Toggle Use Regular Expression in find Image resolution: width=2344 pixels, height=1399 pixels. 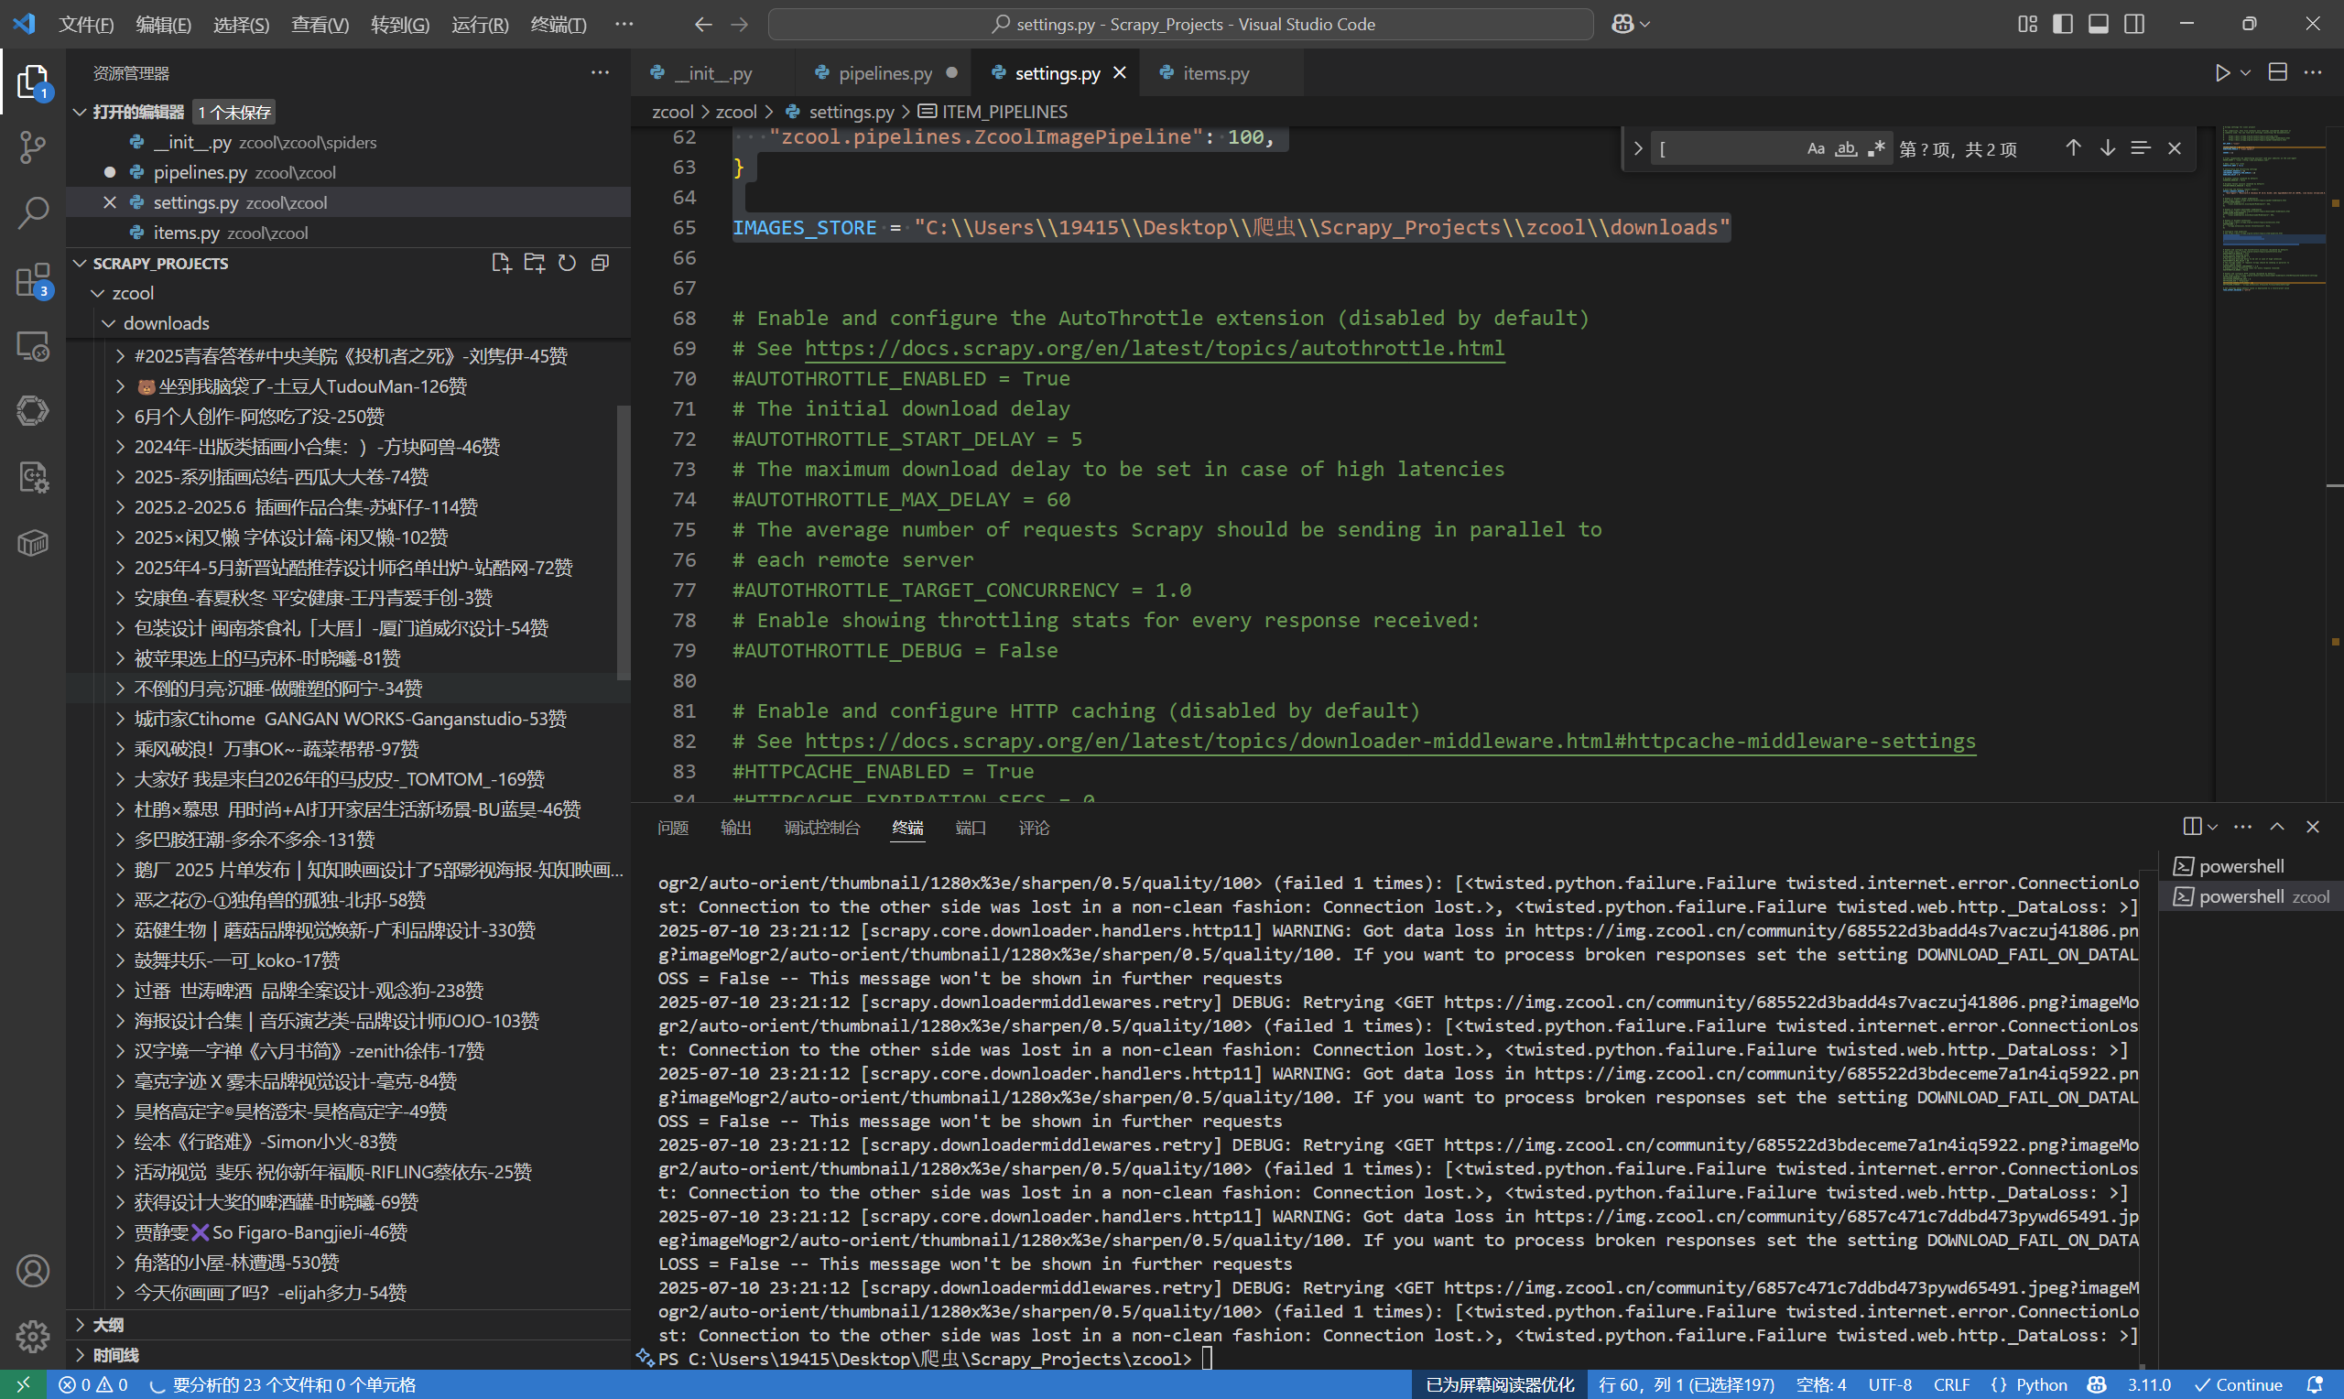tap(1875, 149)
